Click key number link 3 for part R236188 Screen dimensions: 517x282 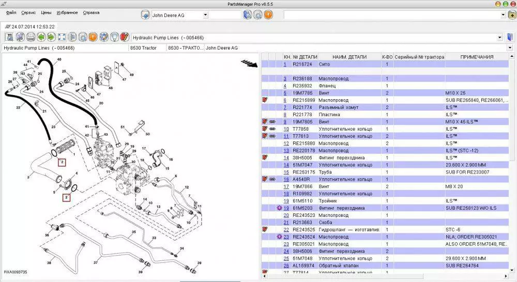point(285,79)
